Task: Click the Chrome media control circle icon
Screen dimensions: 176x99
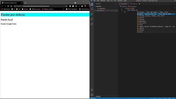Action: coord(75,3)
